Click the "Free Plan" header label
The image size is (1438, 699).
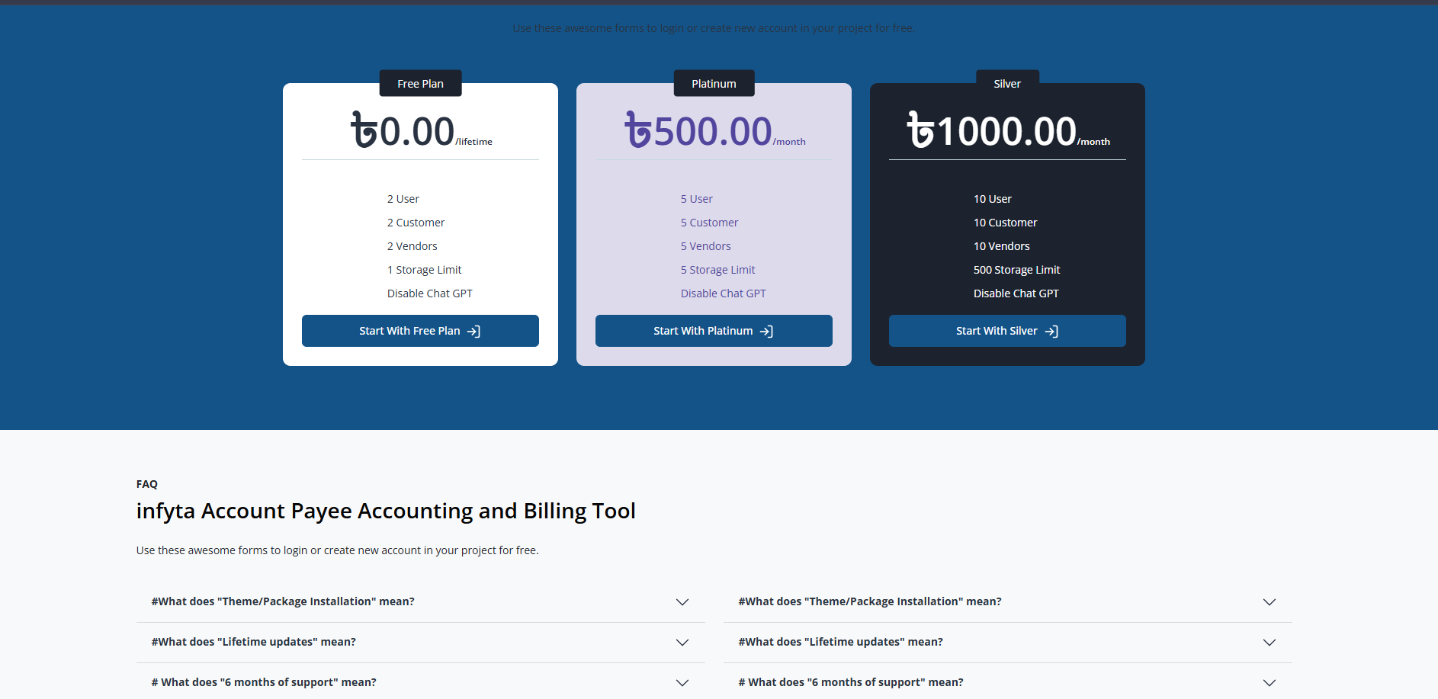pos(420,83)
